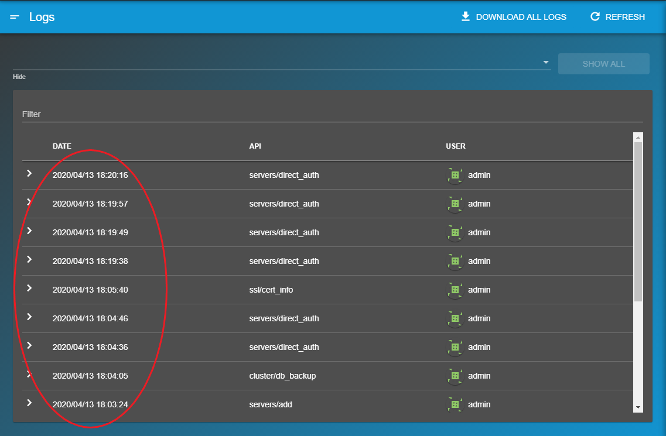Click the log table scrollbar thumb
The height and width of the screenshot is (436, 666).
(638, 222)
